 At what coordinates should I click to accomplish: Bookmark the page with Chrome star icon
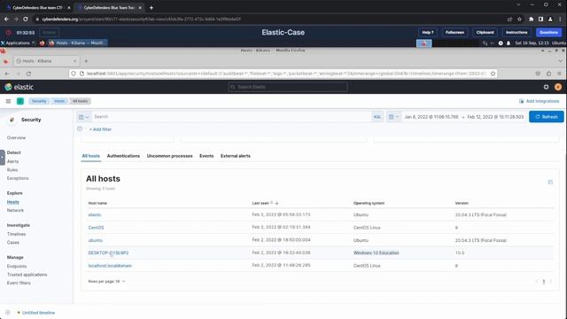[x=519, y=19]
